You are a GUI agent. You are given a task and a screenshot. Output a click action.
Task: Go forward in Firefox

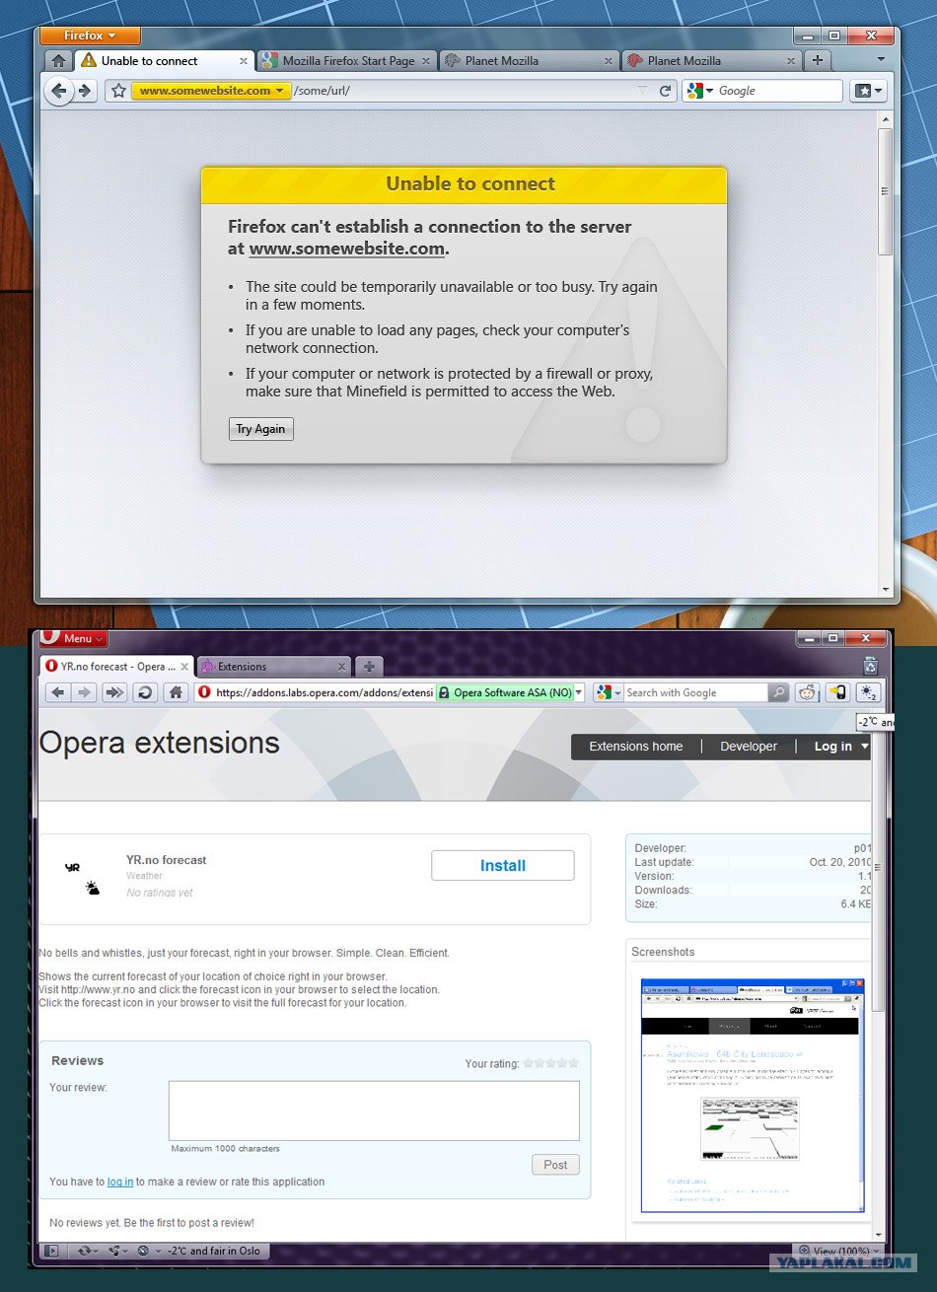(x=86, y=92)
